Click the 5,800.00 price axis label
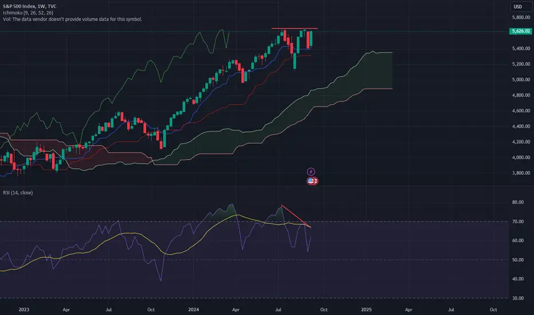The height and width of the screenshot is (315, 534). 521,17
